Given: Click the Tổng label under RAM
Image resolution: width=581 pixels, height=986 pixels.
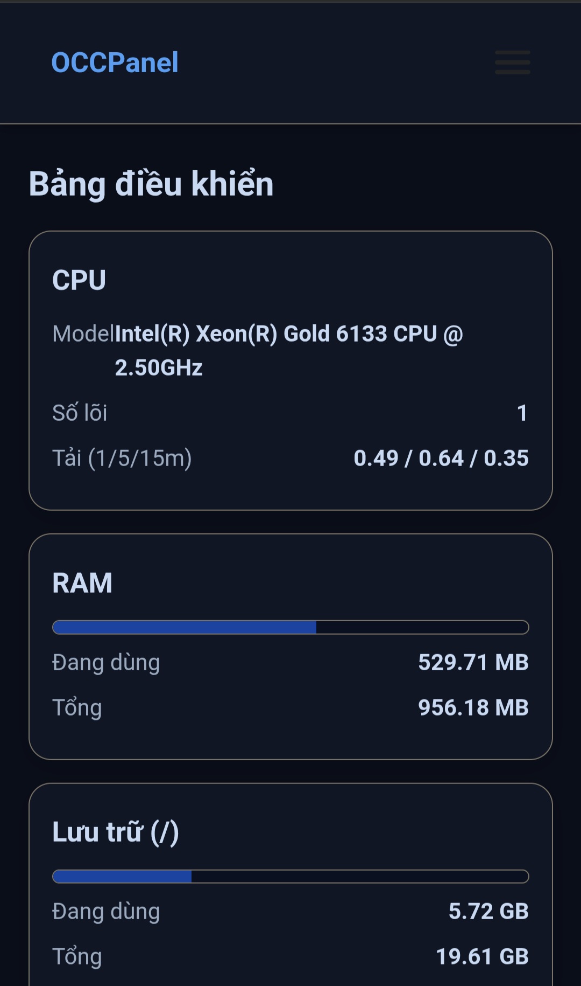Looking at the screenshot, I should [77, 707].
